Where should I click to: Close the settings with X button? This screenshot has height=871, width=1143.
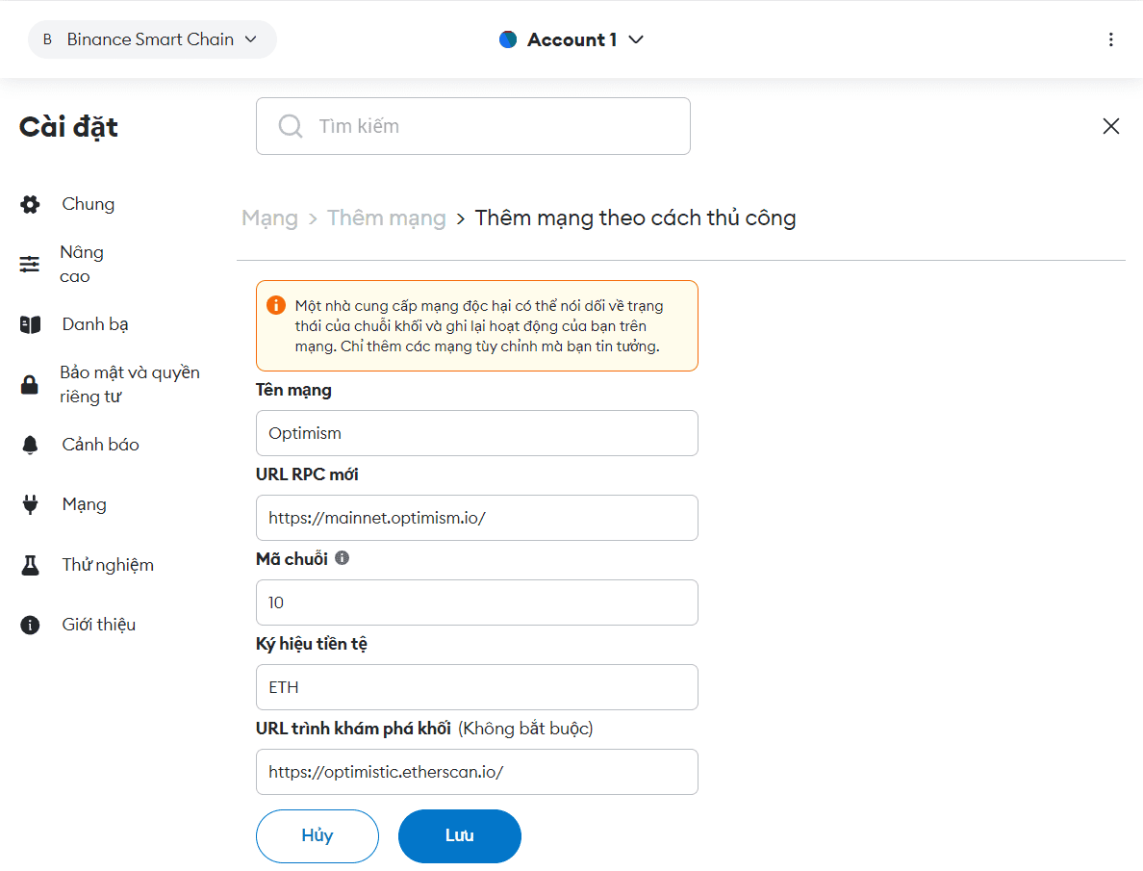(1111, 126)
